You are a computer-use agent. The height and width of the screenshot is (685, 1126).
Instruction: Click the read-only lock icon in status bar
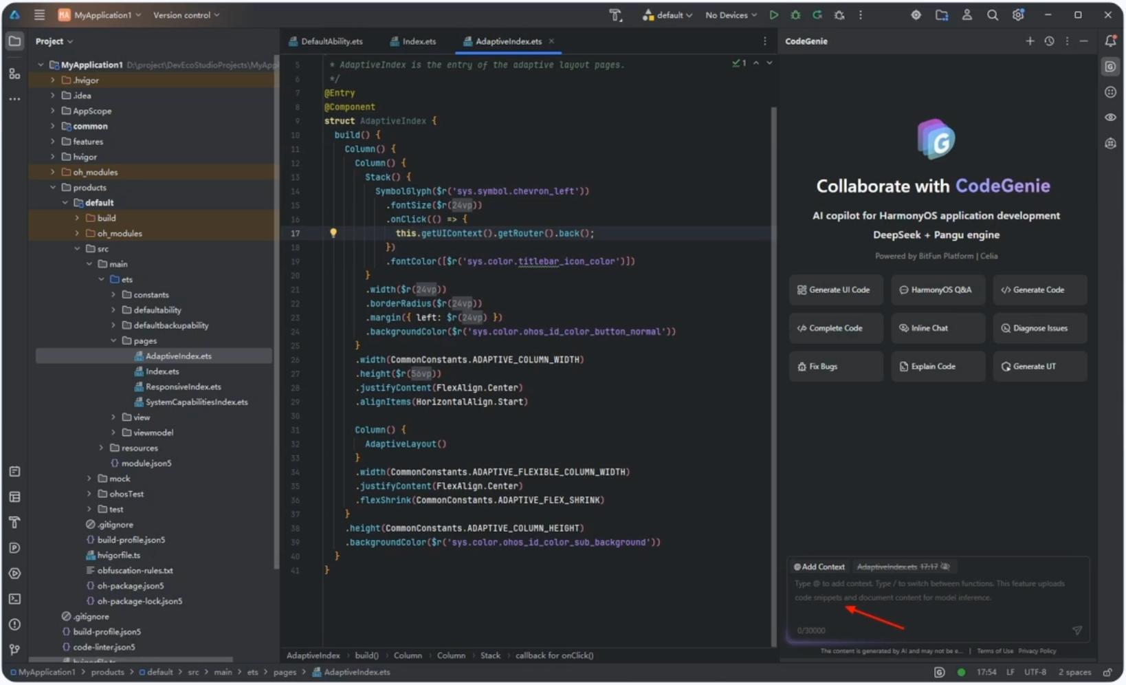click(1107, 672)
